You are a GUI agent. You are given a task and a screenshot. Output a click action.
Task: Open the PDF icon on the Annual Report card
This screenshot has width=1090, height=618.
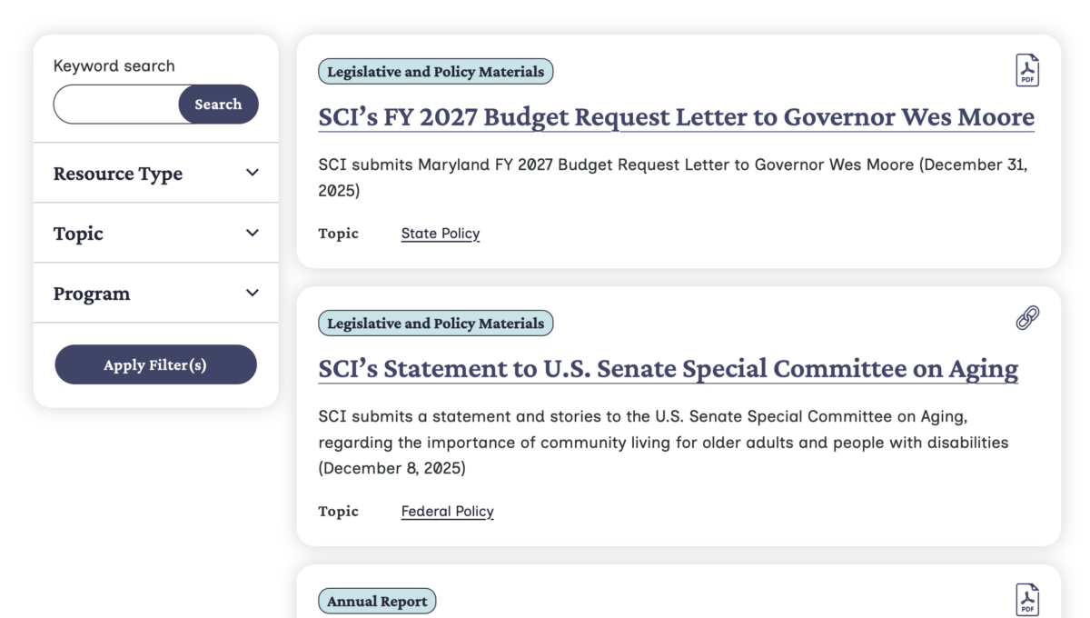(x=1026, y=599)
